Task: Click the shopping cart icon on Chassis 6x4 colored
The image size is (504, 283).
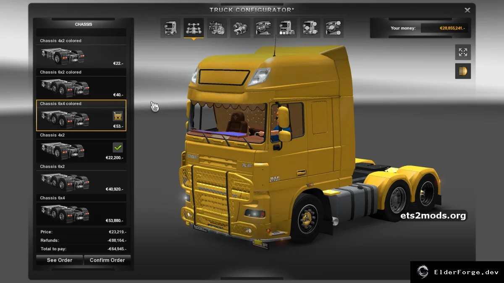Action: tap(118, 116)
